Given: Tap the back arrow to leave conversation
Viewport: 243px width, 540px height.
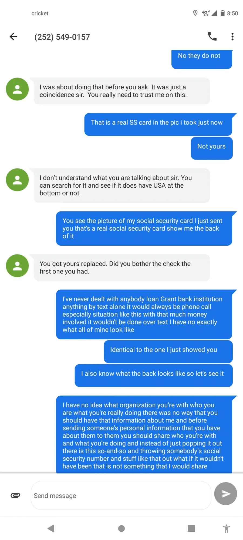Looking at the screenshot, I should (x=13, y=36).
